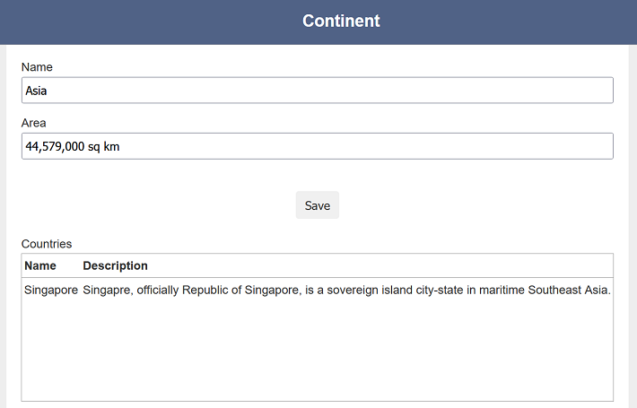
Task: Click the Singapore name cell in table
Action: [51, 290]
